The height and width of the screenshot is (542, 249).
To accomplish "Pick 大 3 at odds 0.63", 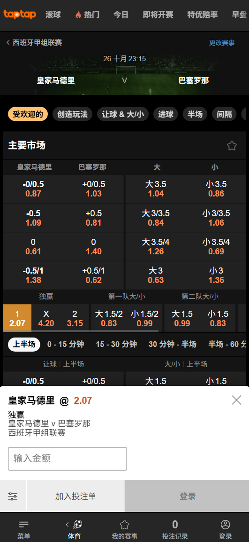I will [x=156, y=275].
